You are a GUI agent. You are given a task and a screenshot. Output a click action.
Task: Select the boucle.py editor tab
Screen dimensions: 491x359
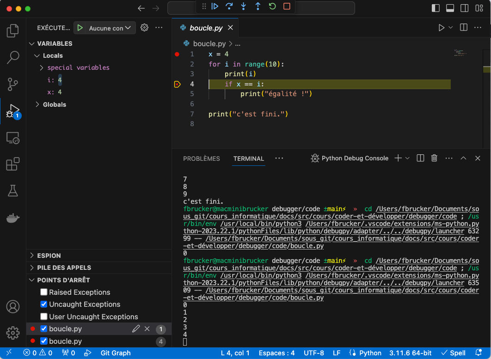[x=206, y=28]
